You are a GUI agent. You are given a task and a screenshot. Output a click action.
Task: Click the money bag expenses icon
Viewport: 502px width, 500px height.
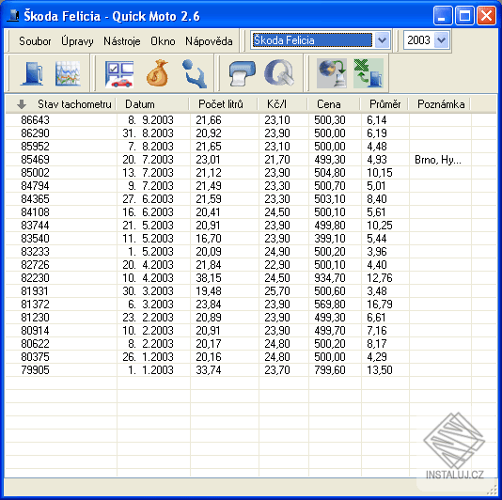[157, 73]
